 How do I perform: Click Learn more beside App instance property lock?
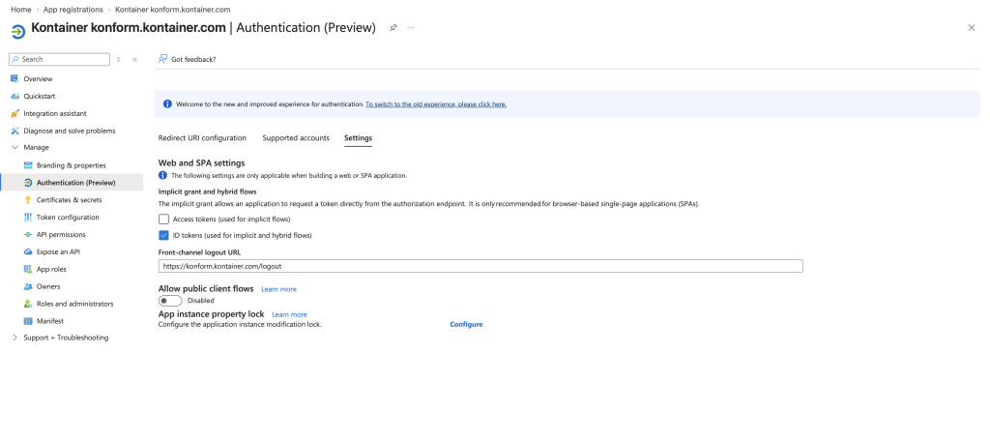pyautogui.click(x=289, y=314)
